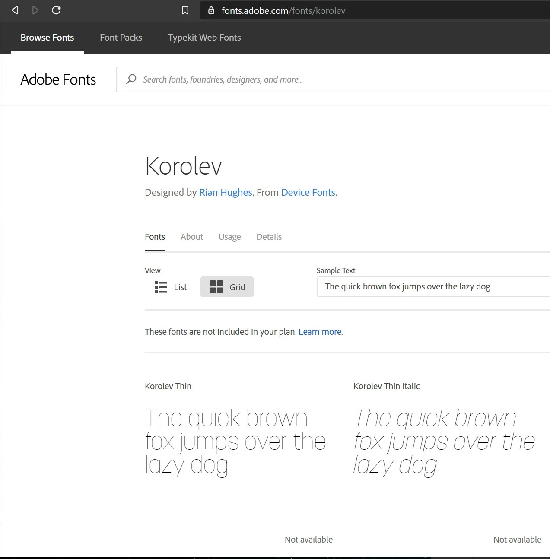550x559 pixels.
Task: Switch to the Usage tab
Action: click(230, 237)
